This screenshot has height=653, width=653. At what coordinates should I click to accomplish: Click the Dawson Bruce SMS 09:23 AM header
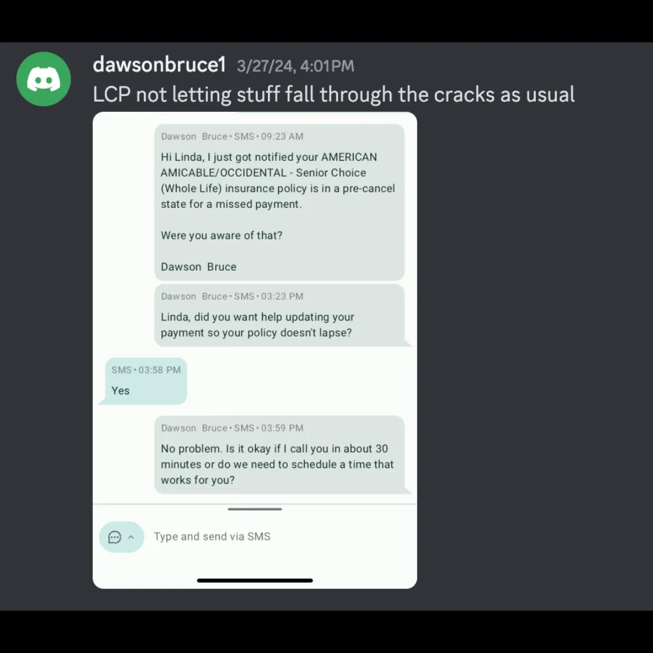pos(232,137)
